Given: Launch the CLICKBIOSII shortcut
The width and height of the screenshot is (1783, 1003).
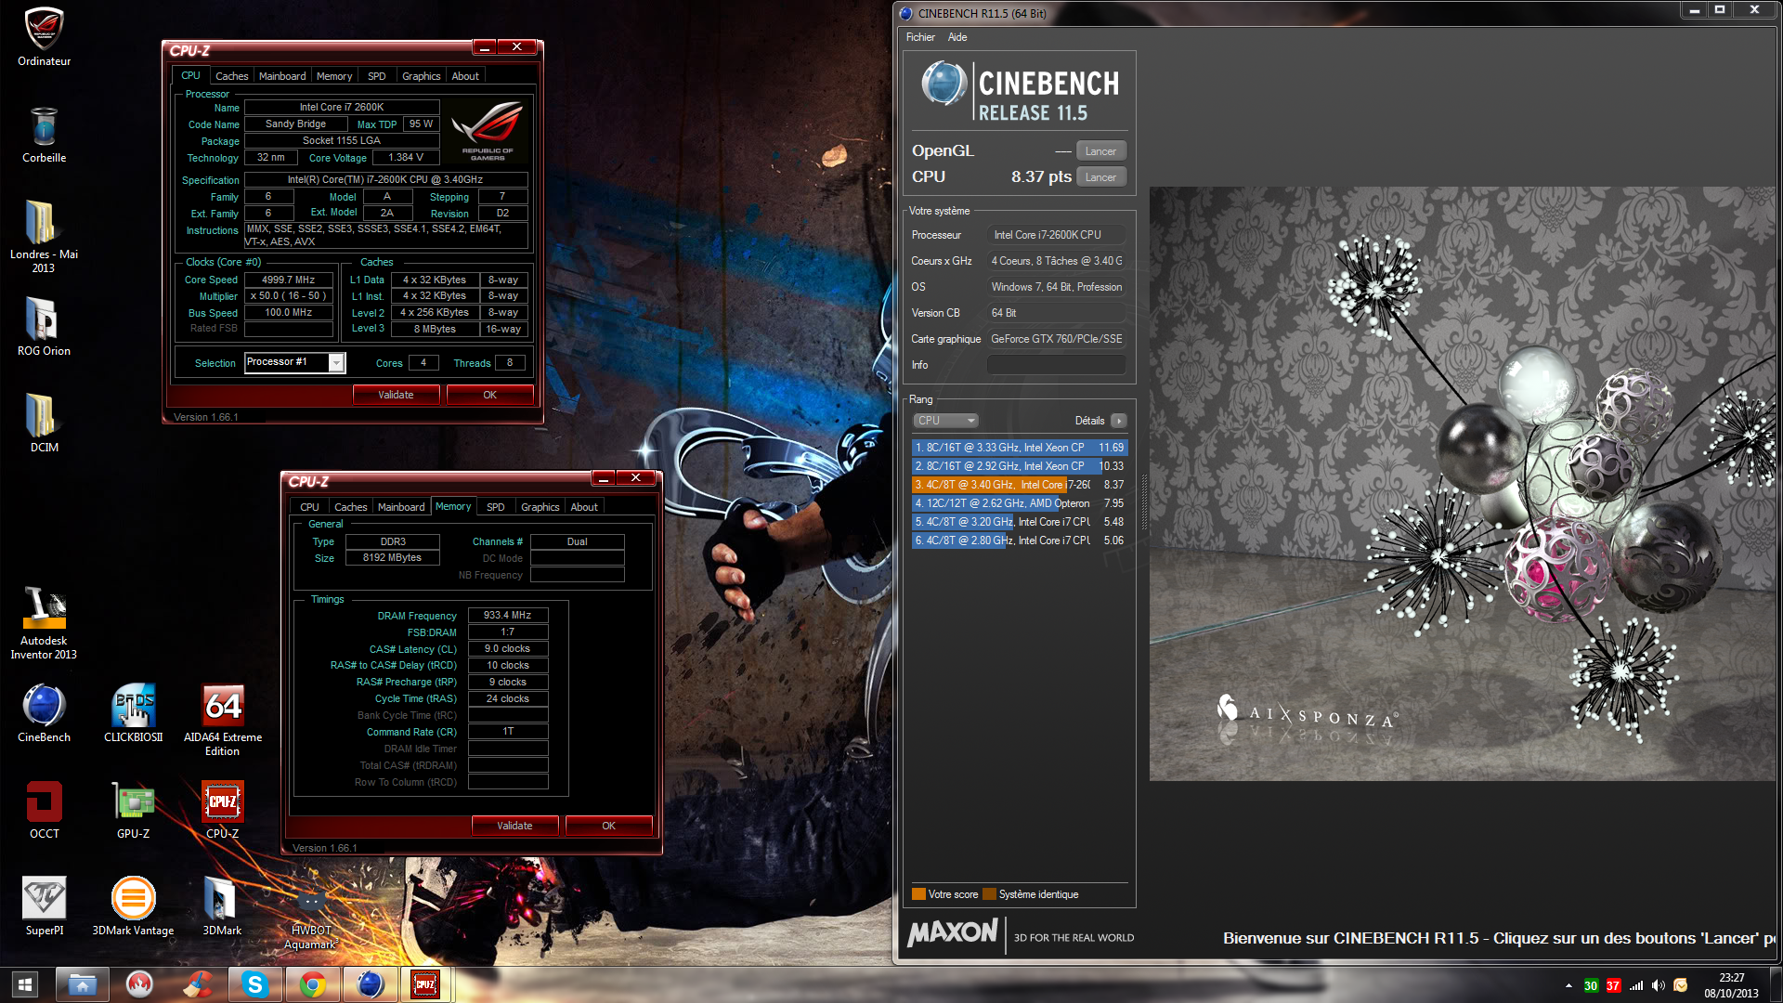Looking at the screenshot, I should click(133, 713).
